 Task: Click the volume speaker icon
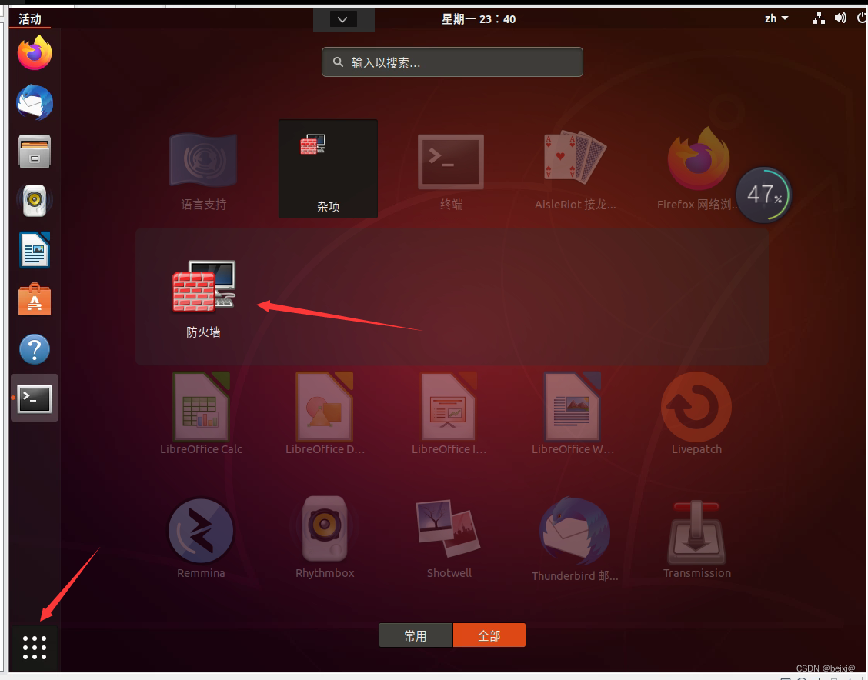[x=840, y=18]
